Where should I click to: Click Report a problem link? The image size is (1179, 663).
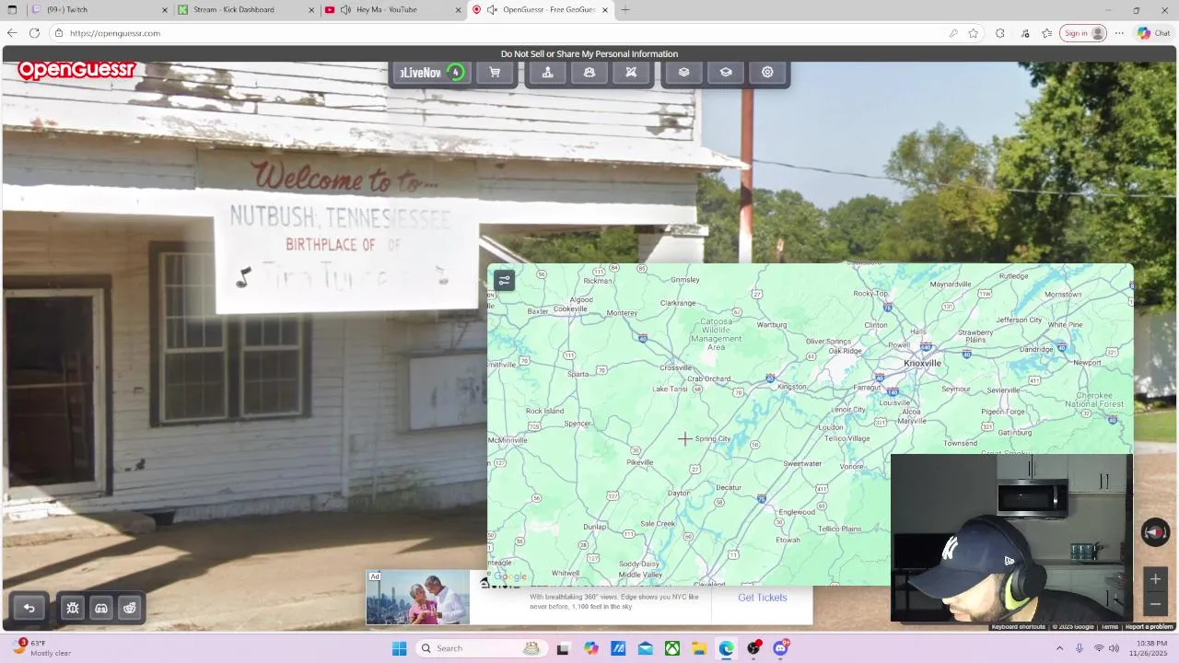pyautogui.click(x=1150, y=627)
